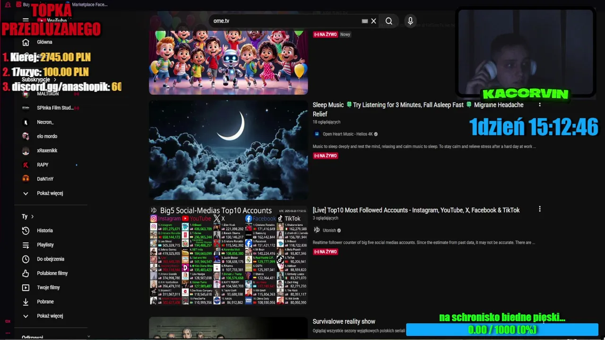Click the DaN1nY subscription name

coord(45,179)
